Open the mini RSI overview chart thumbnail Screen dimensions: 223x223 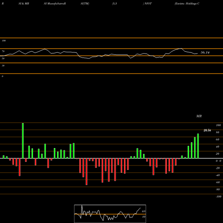click(x=110, y=214)
